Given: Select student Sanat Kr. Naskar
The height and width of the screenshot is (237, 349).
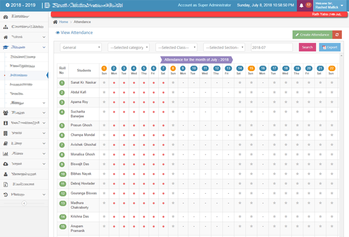Looking at the screenshot, I should tap(83, 82).
